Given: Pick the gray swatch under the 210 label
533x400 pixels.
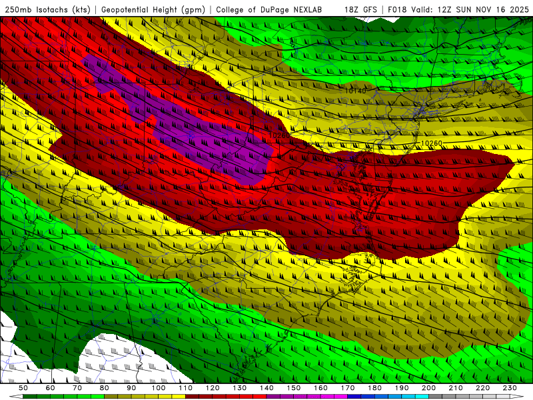Looking at the screenshot, I should tap(462, 397).
